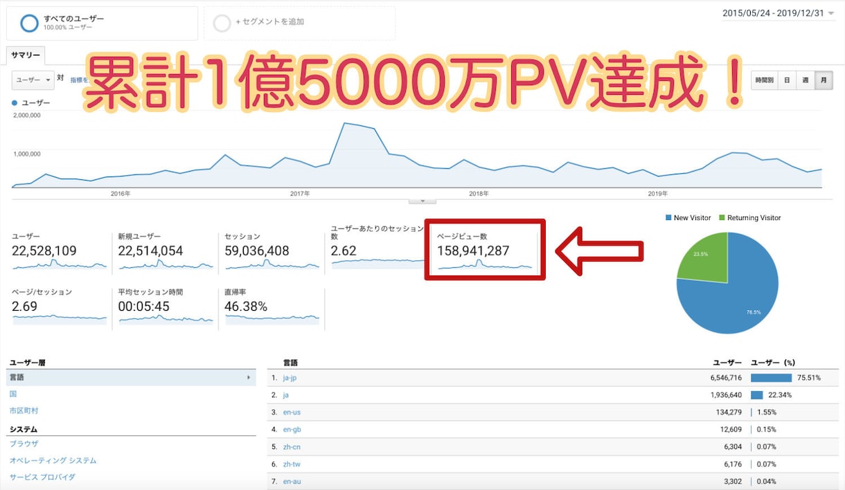Open the date range 2015/05/24 - 2019/12/31 picker
This screenshot has width=845, height=490.
[779, 13]
